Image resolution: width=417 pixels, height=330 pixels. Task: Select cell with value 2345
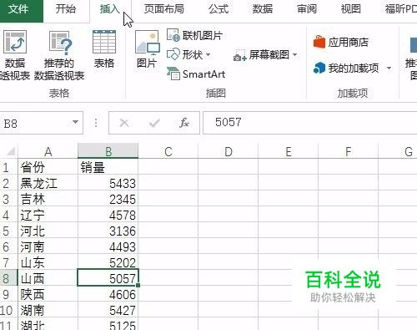108,199
